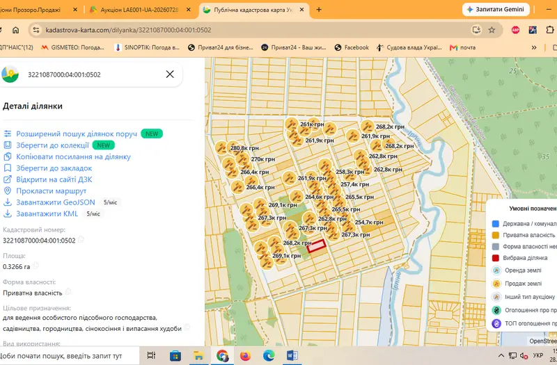Close the parcel 3221087000:04:001:0502 search box
Image resolution: width=557 pixels, height=365 pixels.
tap(170, 74)
